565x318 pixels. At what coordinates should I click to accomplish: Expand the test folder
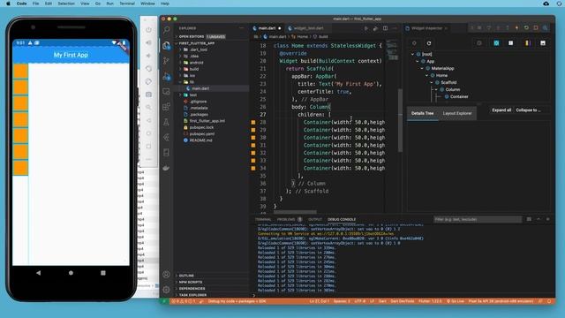coord(193,95)
